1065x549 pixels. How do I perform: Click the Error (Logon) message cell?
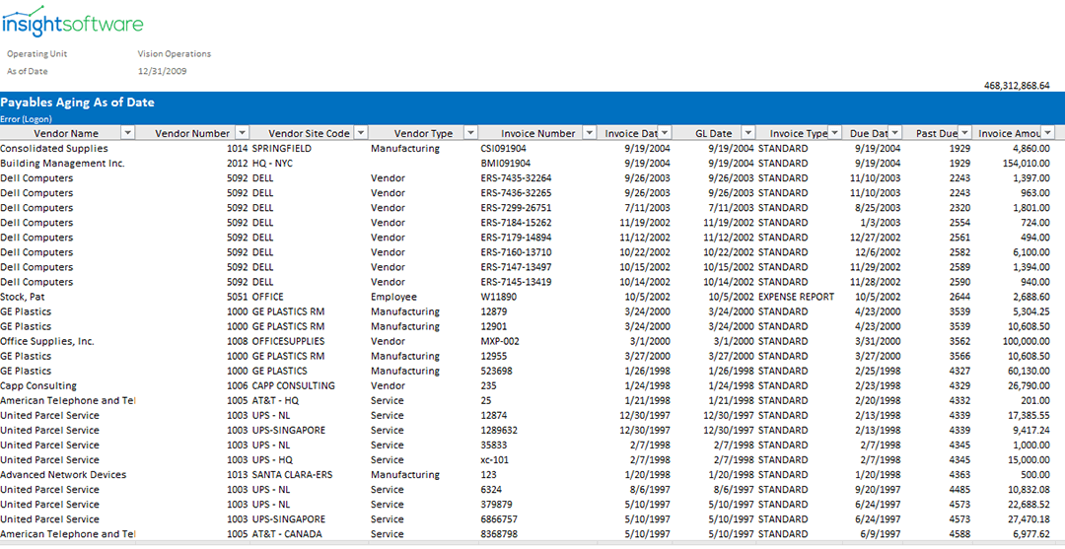click(x=26, y=119)
